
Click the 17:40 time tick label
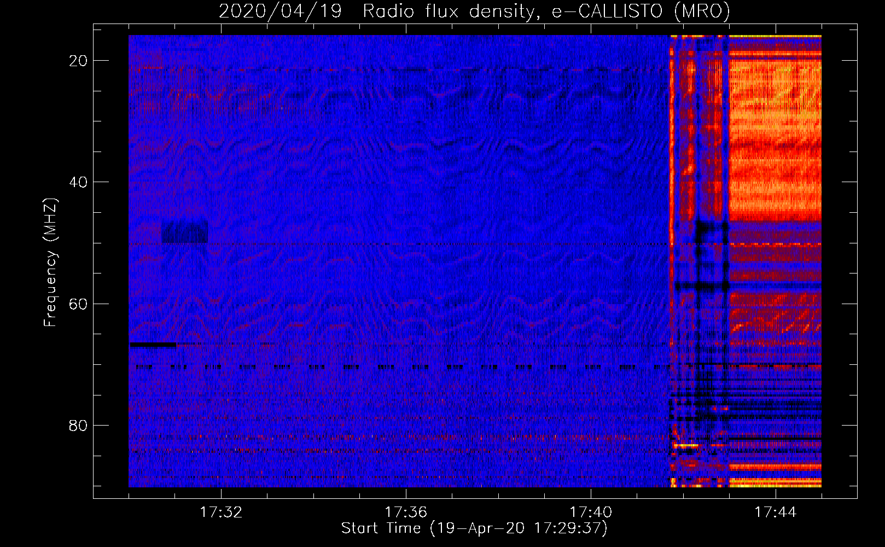[x=591, y=513]
